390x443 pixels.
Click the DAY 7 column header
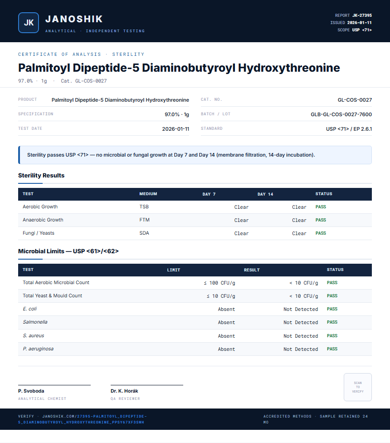click(x=209, y=194)
